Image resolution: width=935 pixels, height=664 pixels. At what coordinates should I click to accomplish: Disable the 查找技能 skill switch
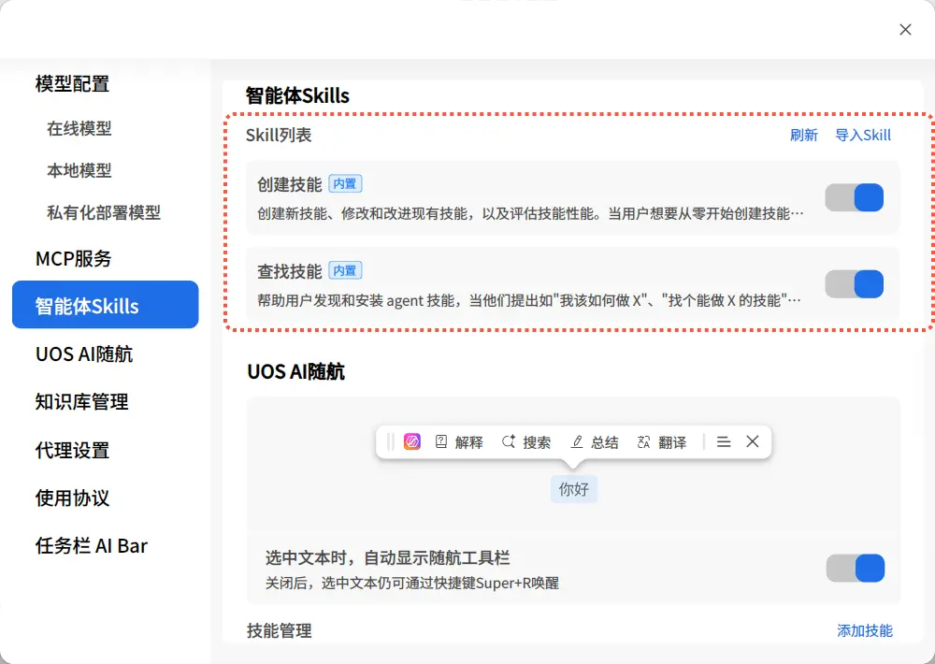pyautogui.click(x=854, y=283)
